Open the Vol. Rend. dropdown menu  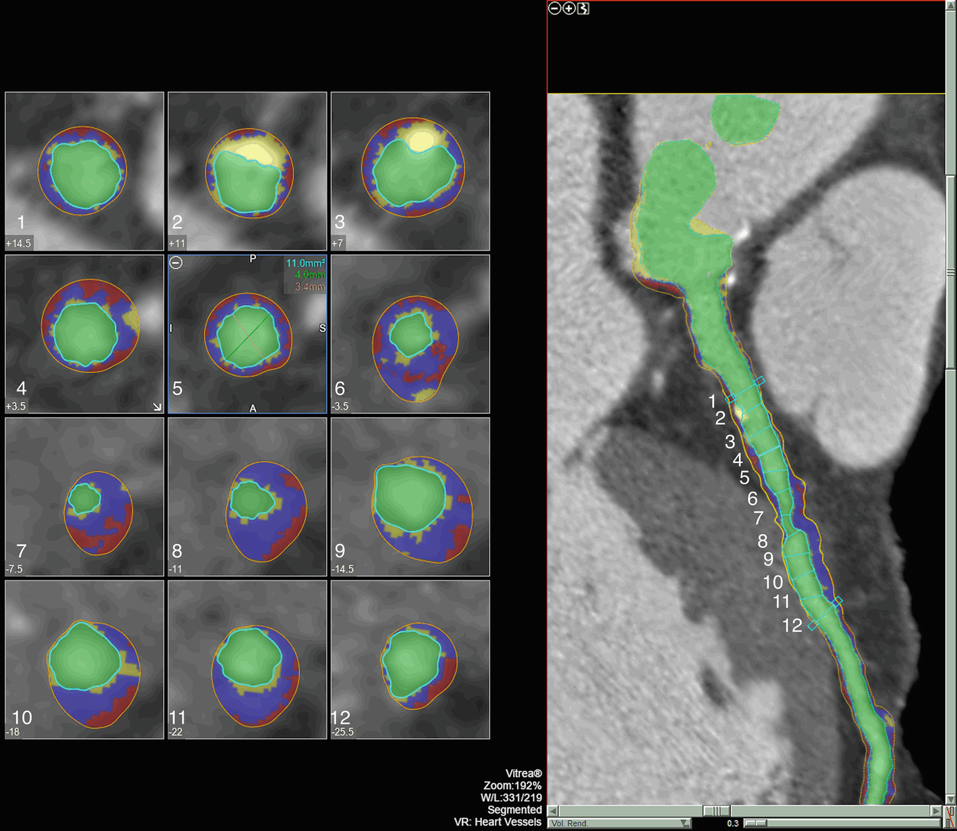tap(684, 823)
